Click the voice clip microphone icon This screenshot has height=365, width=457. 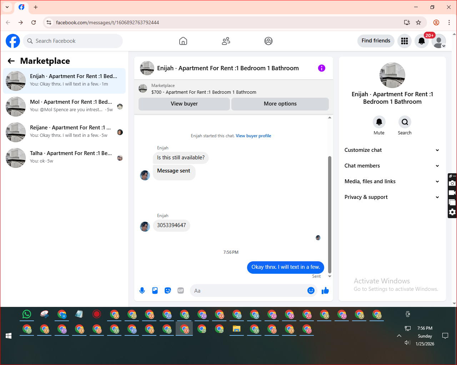[x=142, y=291]
